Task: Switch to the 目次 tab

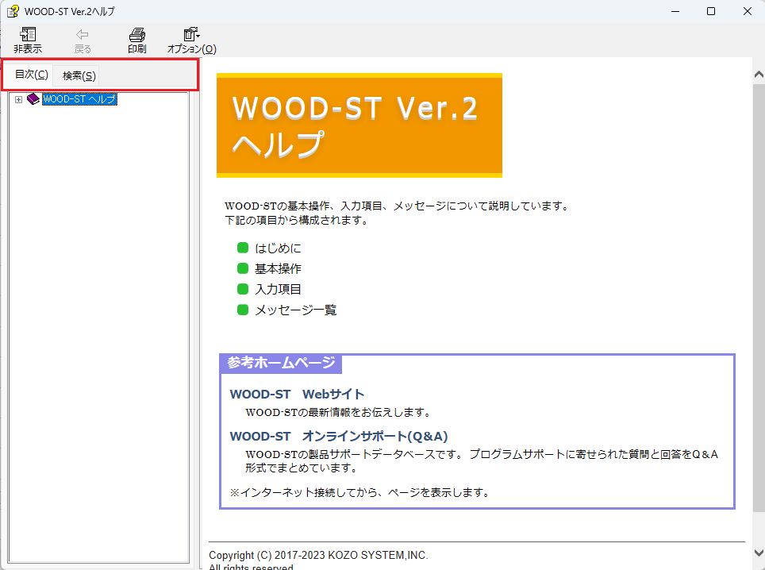Action: click(x=32, y=75)
